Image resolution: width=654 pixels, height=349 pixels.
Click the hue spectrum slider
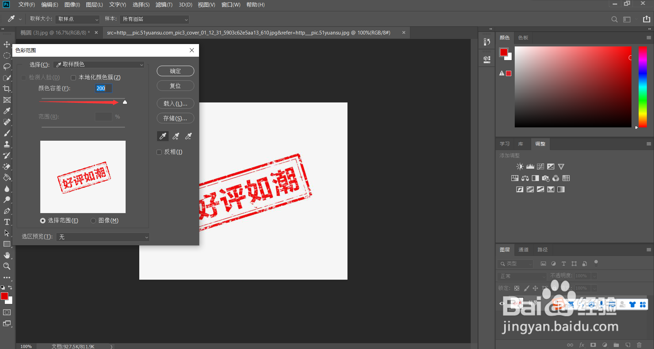point(643,87)
